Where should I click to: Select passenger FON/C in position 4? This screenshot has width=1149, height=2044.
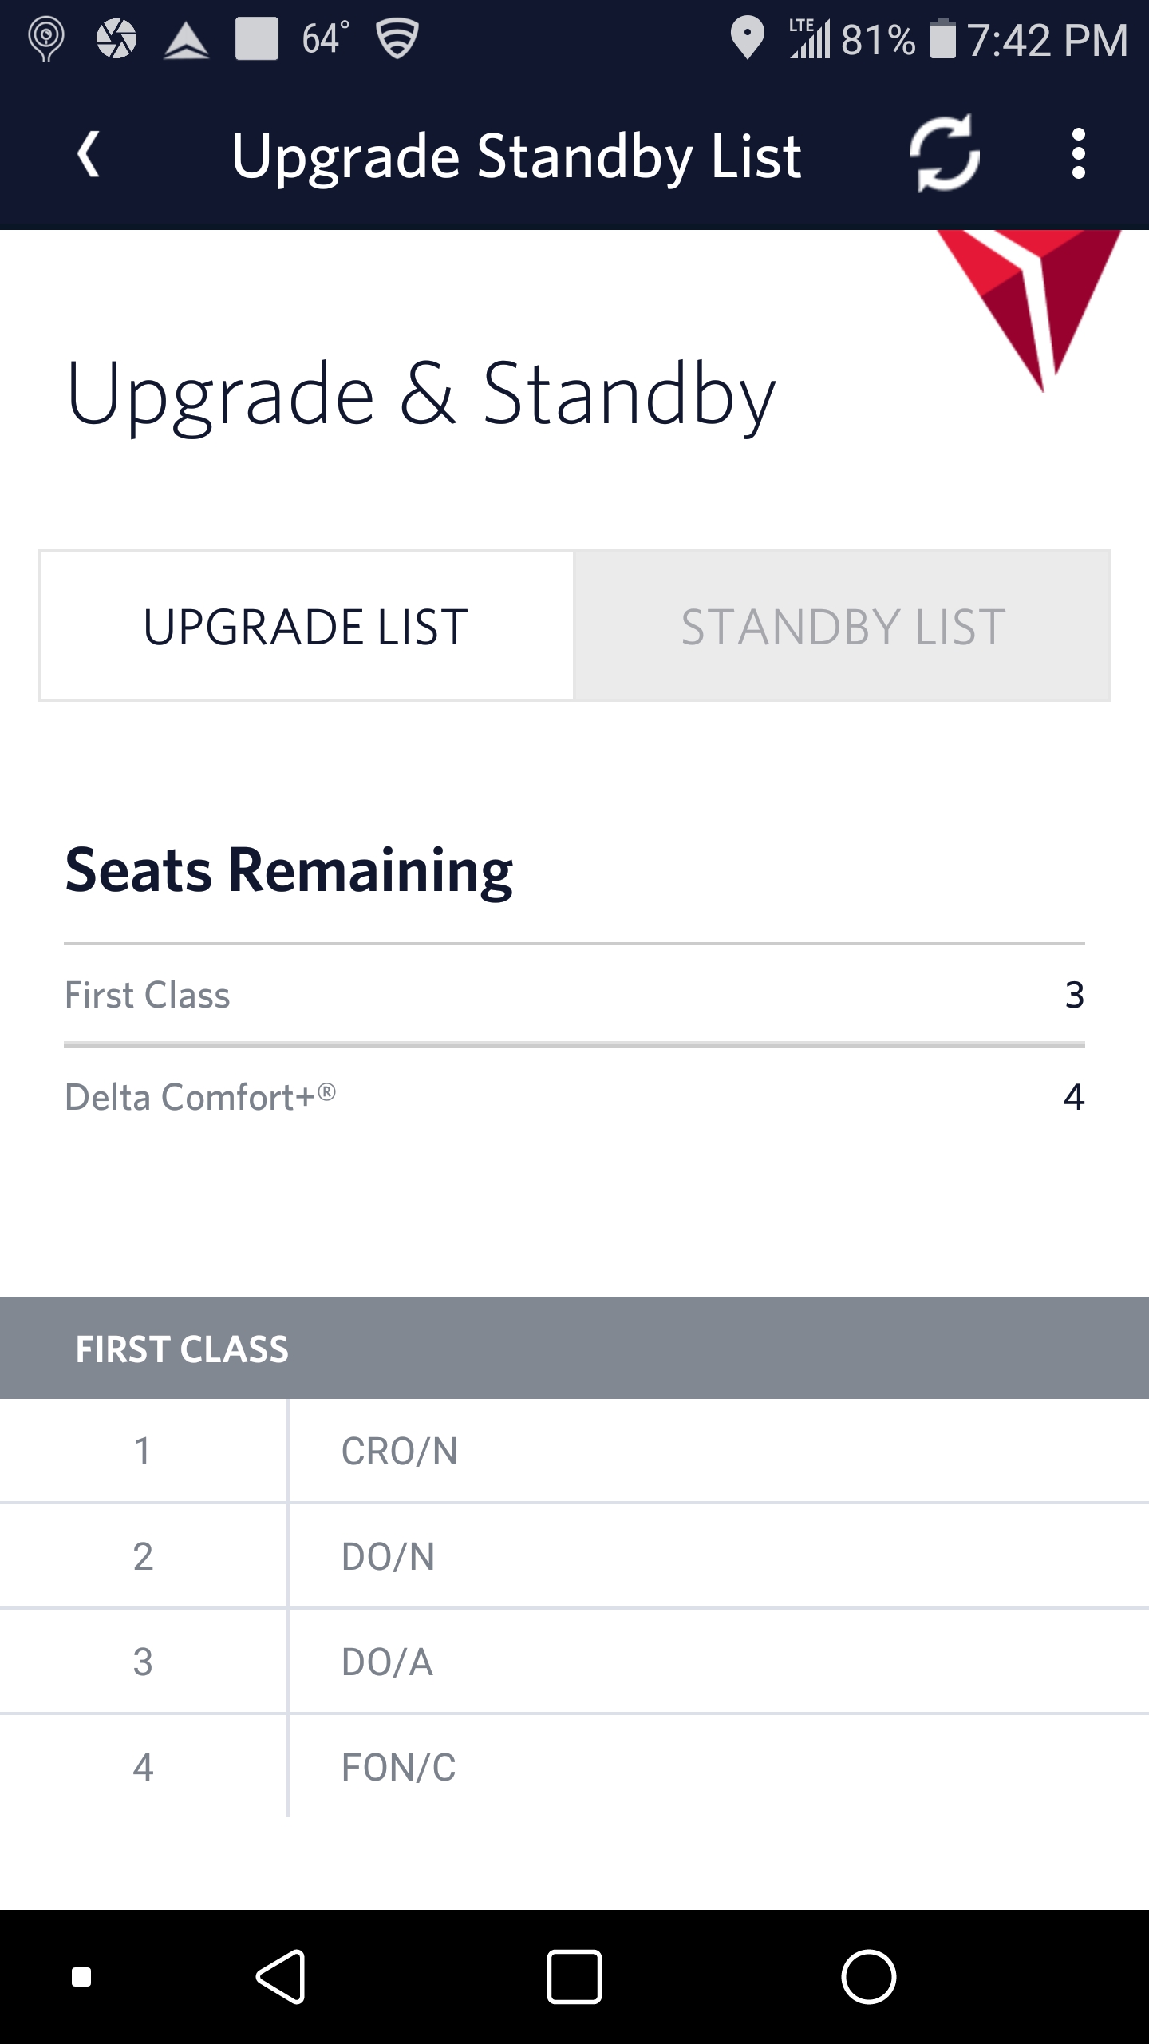[x=574, y=1767]
